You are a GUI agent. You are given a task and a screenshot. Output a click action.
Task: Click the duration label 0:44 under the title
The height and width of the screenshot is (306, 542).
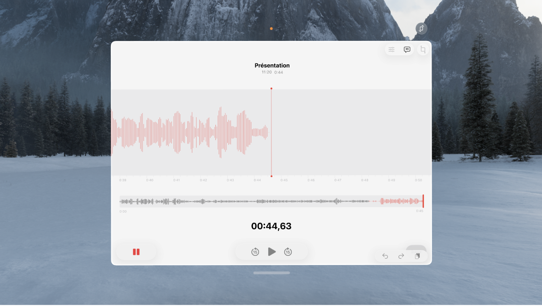click(278, 72)
